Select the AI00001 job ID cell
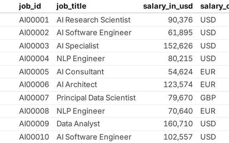The height and width of the screenshot is (143, 229). [x=34, y=20]
